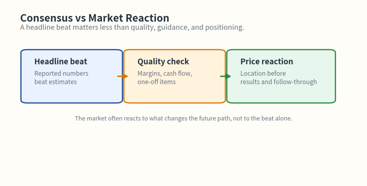Select the footer caption about the market
The width and height of the screenshot is (367, 186).
click(x=183, y=118)
